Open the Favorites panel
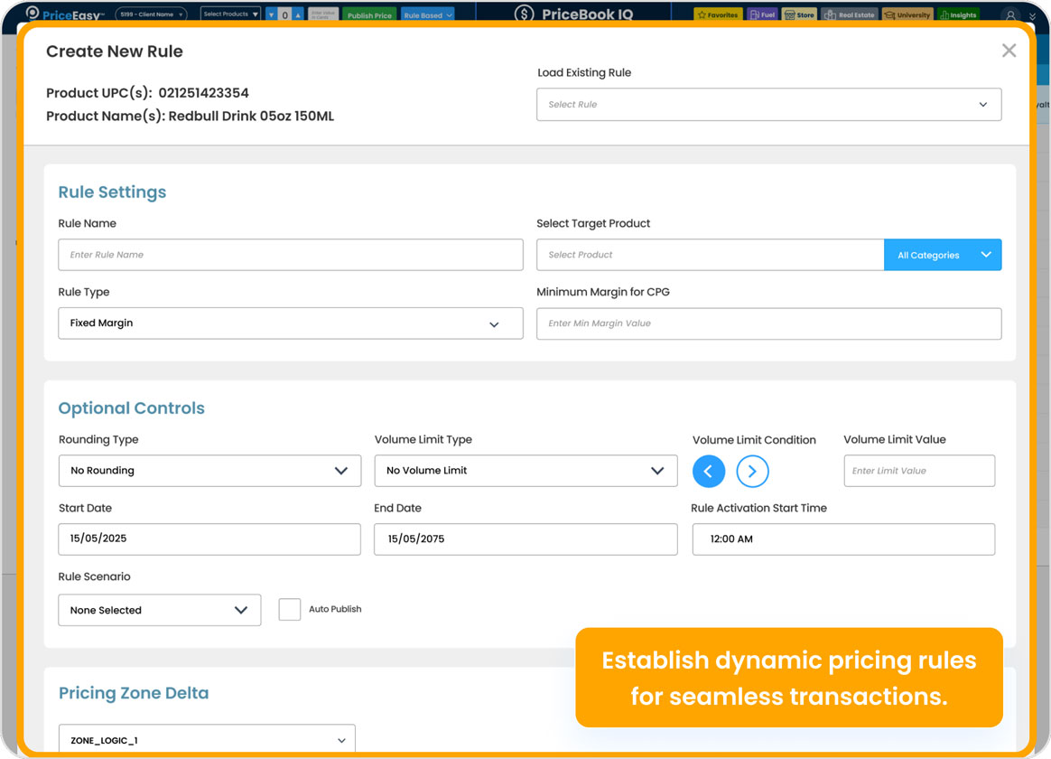The height and width of the screenshot is (759, 1051). pos(718,14)
